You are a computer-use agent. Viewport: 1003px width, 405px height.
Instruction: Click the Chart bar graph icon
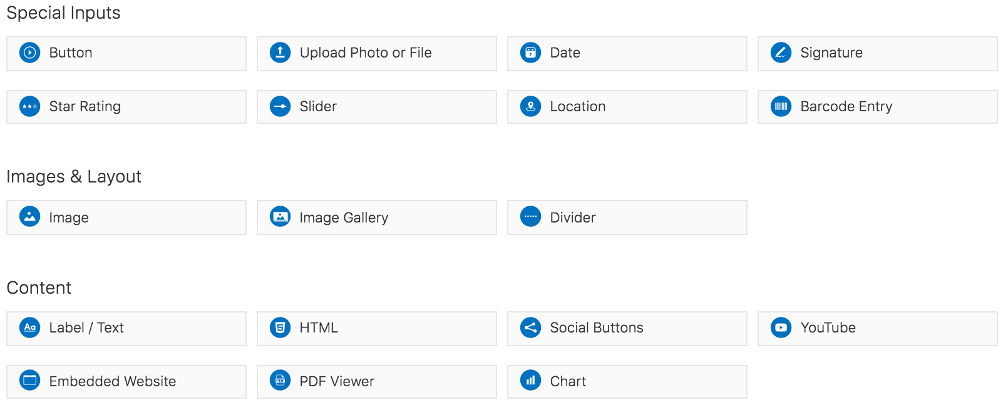[x=530, y=380]
